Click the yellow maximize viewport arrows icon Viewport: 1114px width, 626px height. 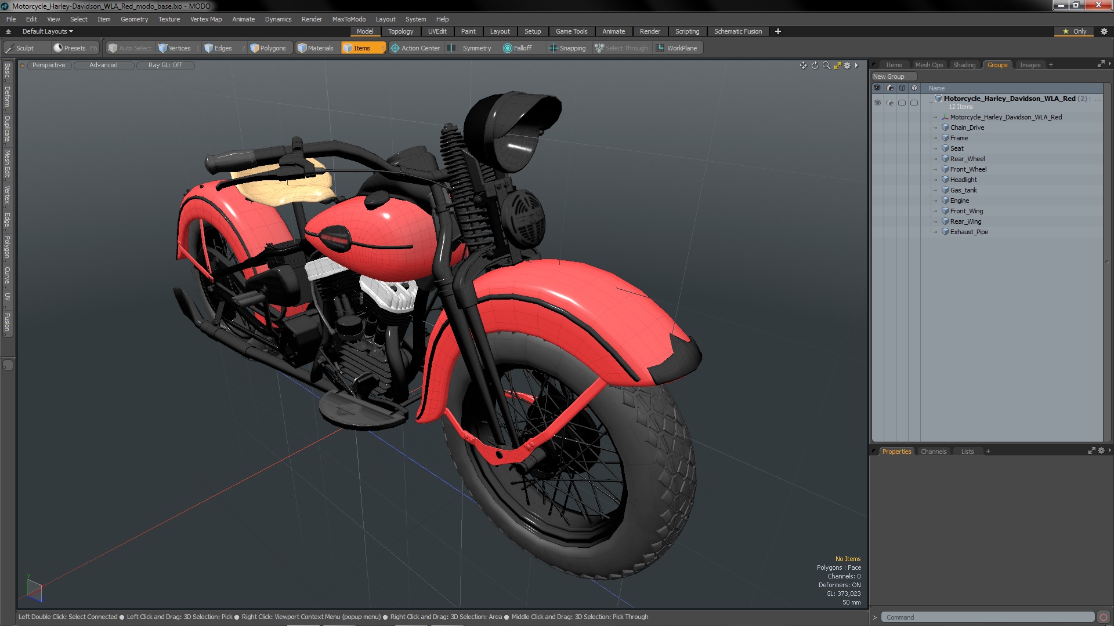click(x=837, y=65)
